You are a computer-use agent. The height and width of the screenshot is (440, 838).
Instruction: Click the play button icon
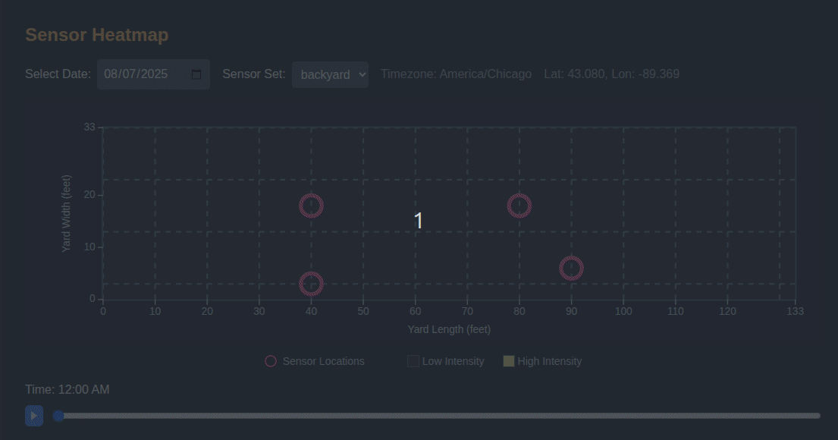(34, 416)
